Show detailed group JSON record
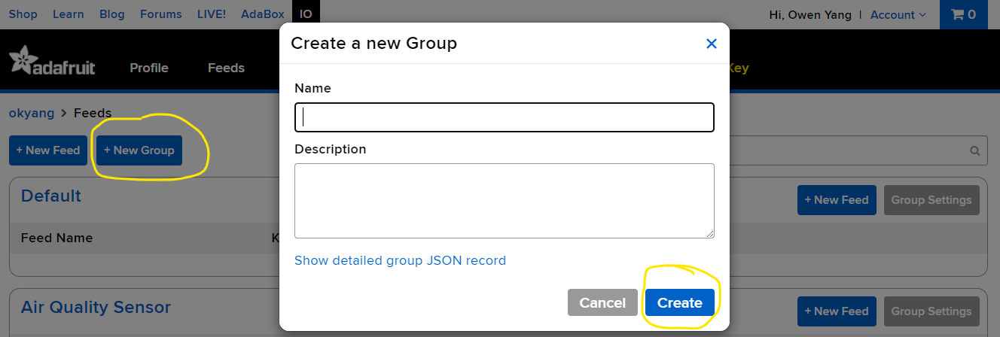 point(400,260)
